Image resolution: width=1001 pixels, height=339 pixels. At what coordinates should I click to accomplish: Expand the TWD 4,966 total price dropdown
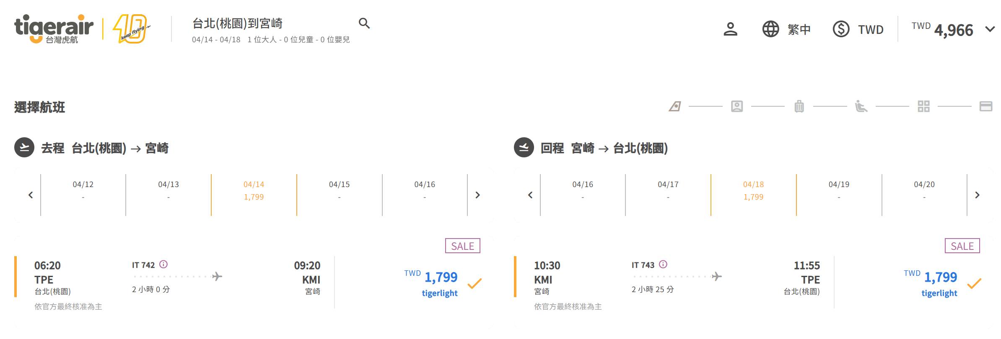(x=990, y=29)
